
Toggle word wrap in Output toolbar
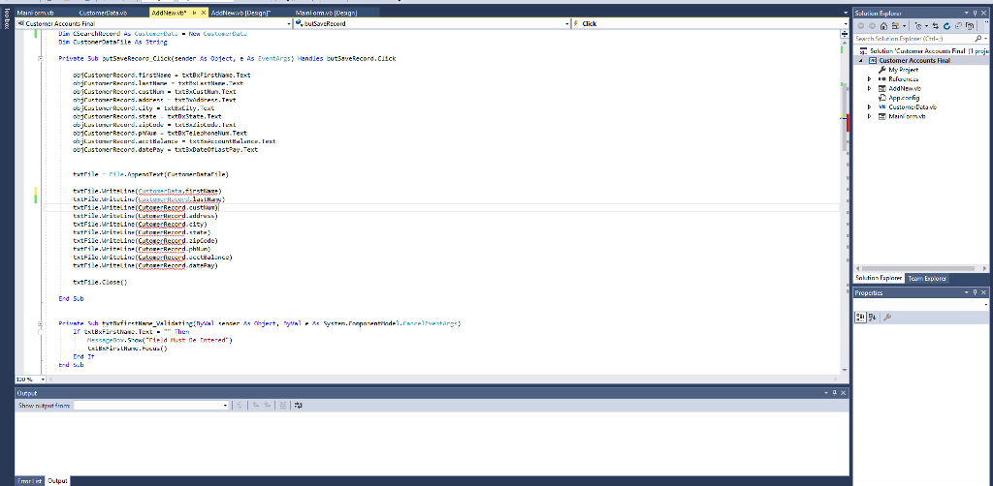[299, 405]
